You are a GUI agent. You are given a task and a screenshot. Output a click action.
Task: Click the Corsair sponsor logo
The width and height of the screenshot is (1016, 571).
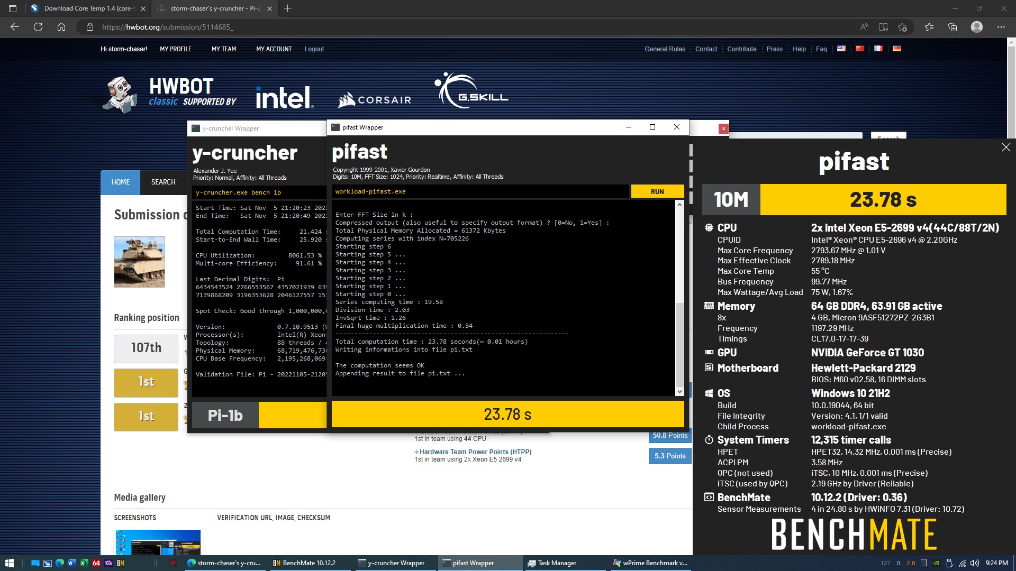tap(375, 99)
